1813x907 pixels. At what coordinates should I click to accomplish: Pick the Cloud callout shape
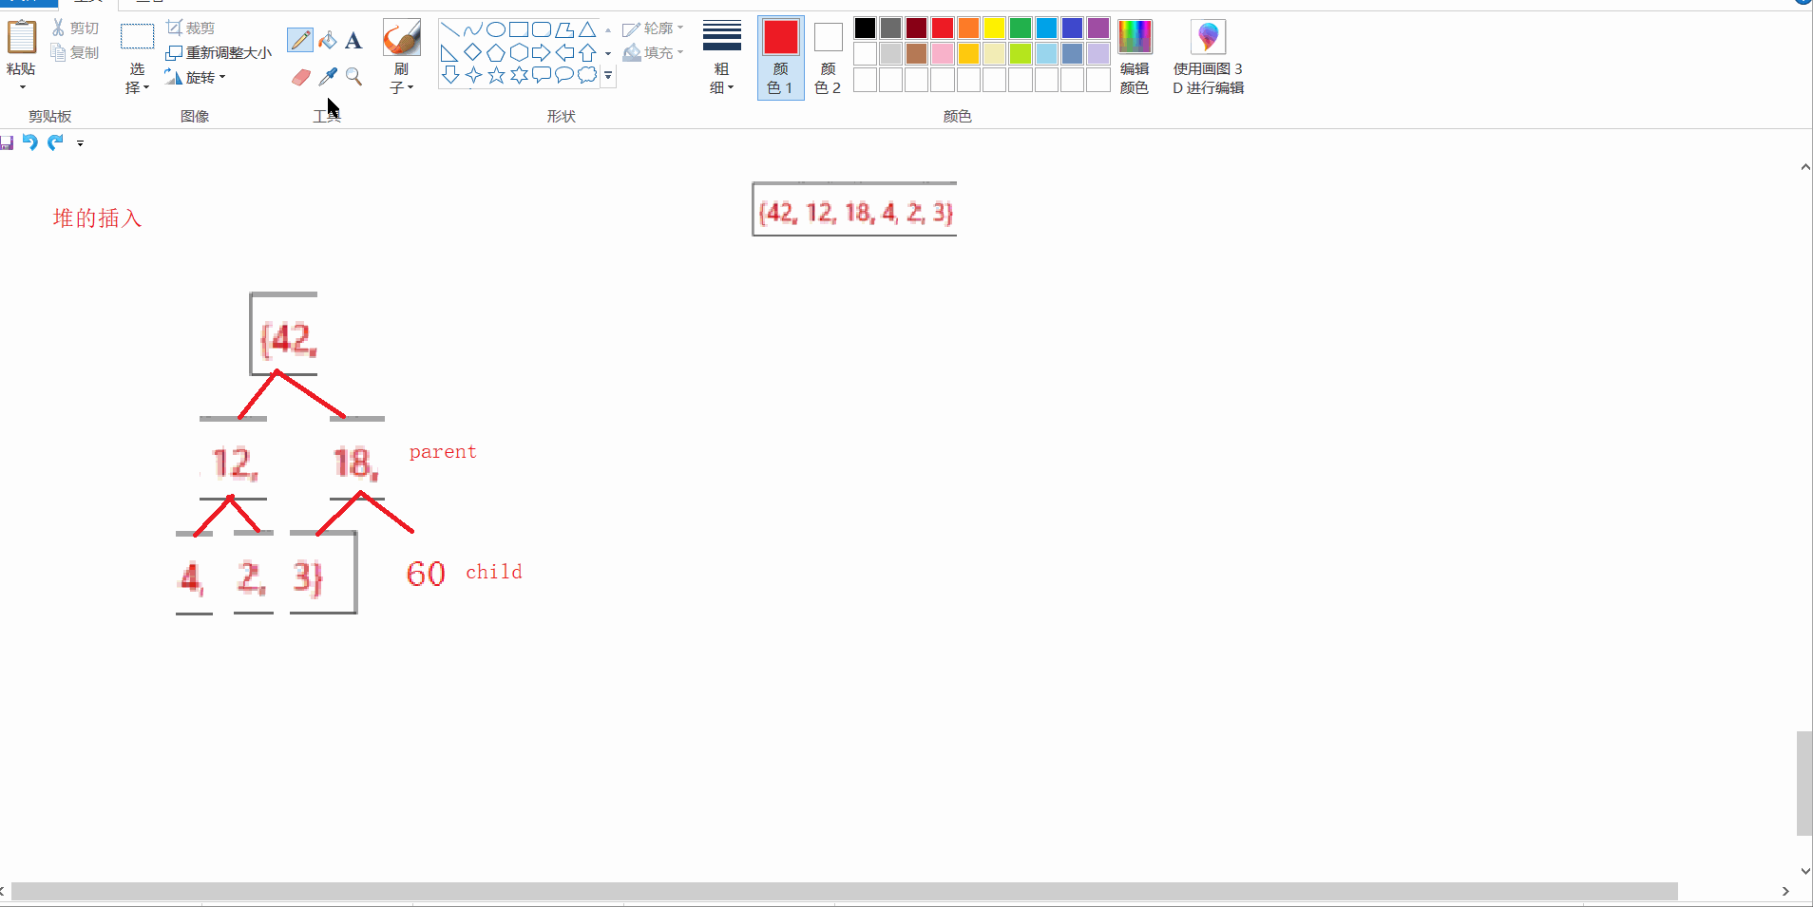pyautogui.click(x=587, y=75)
